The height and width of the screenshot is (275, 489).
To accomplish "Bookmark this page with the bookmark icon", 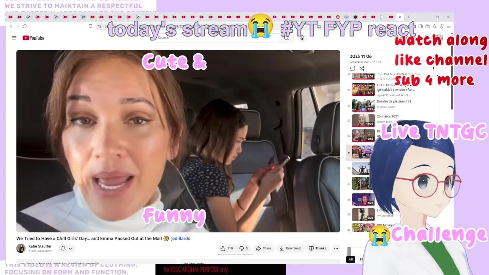I will coord(91,26).
